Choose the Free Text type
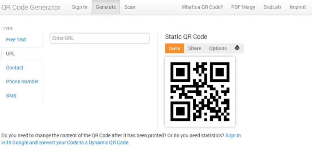This screenshot has height=156, width=312. pyautogui.click(x=16, y=40)
